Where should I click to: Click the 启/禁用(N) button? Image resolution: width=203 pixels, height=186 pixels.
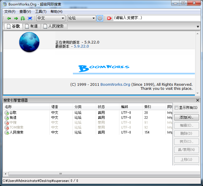(x=186, y=150)
